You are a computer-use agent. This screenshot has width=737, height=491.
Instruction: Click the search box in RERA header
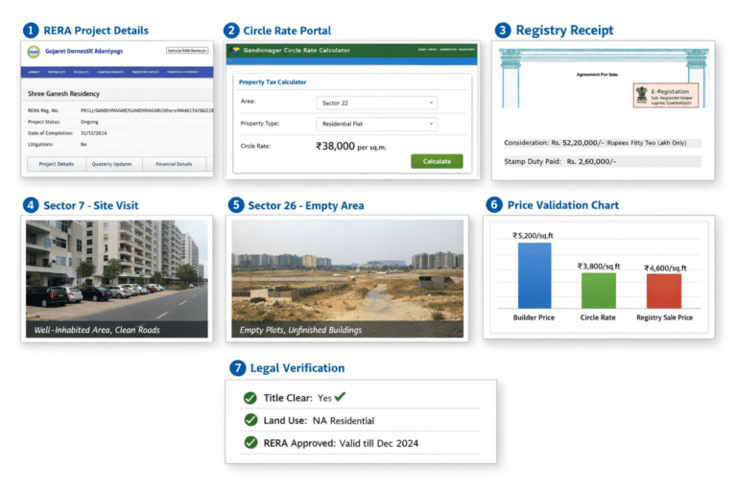click(x=187, y=50)
